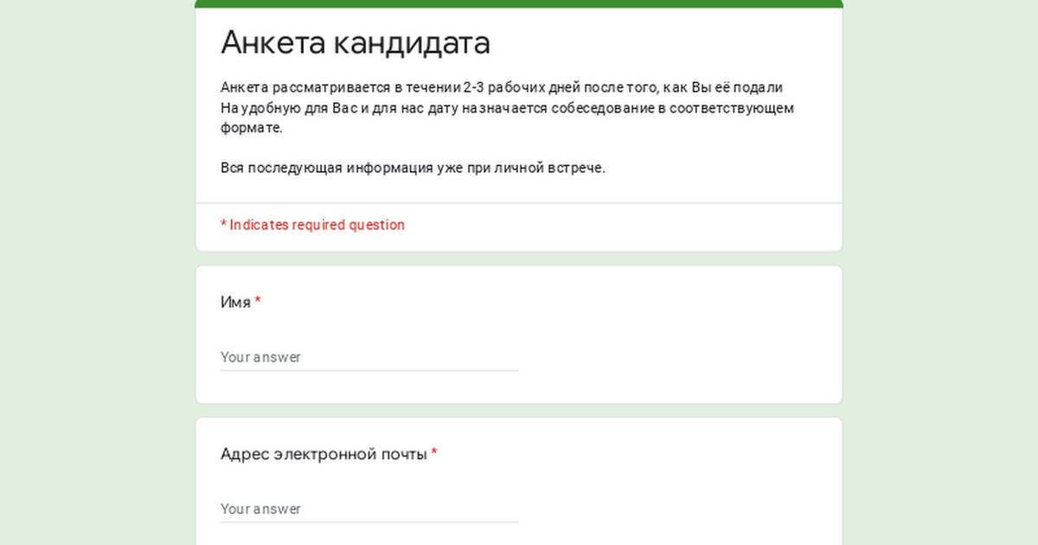
Task: Click the gap between header card and Имя card
Action: click(x=519, y=259)
